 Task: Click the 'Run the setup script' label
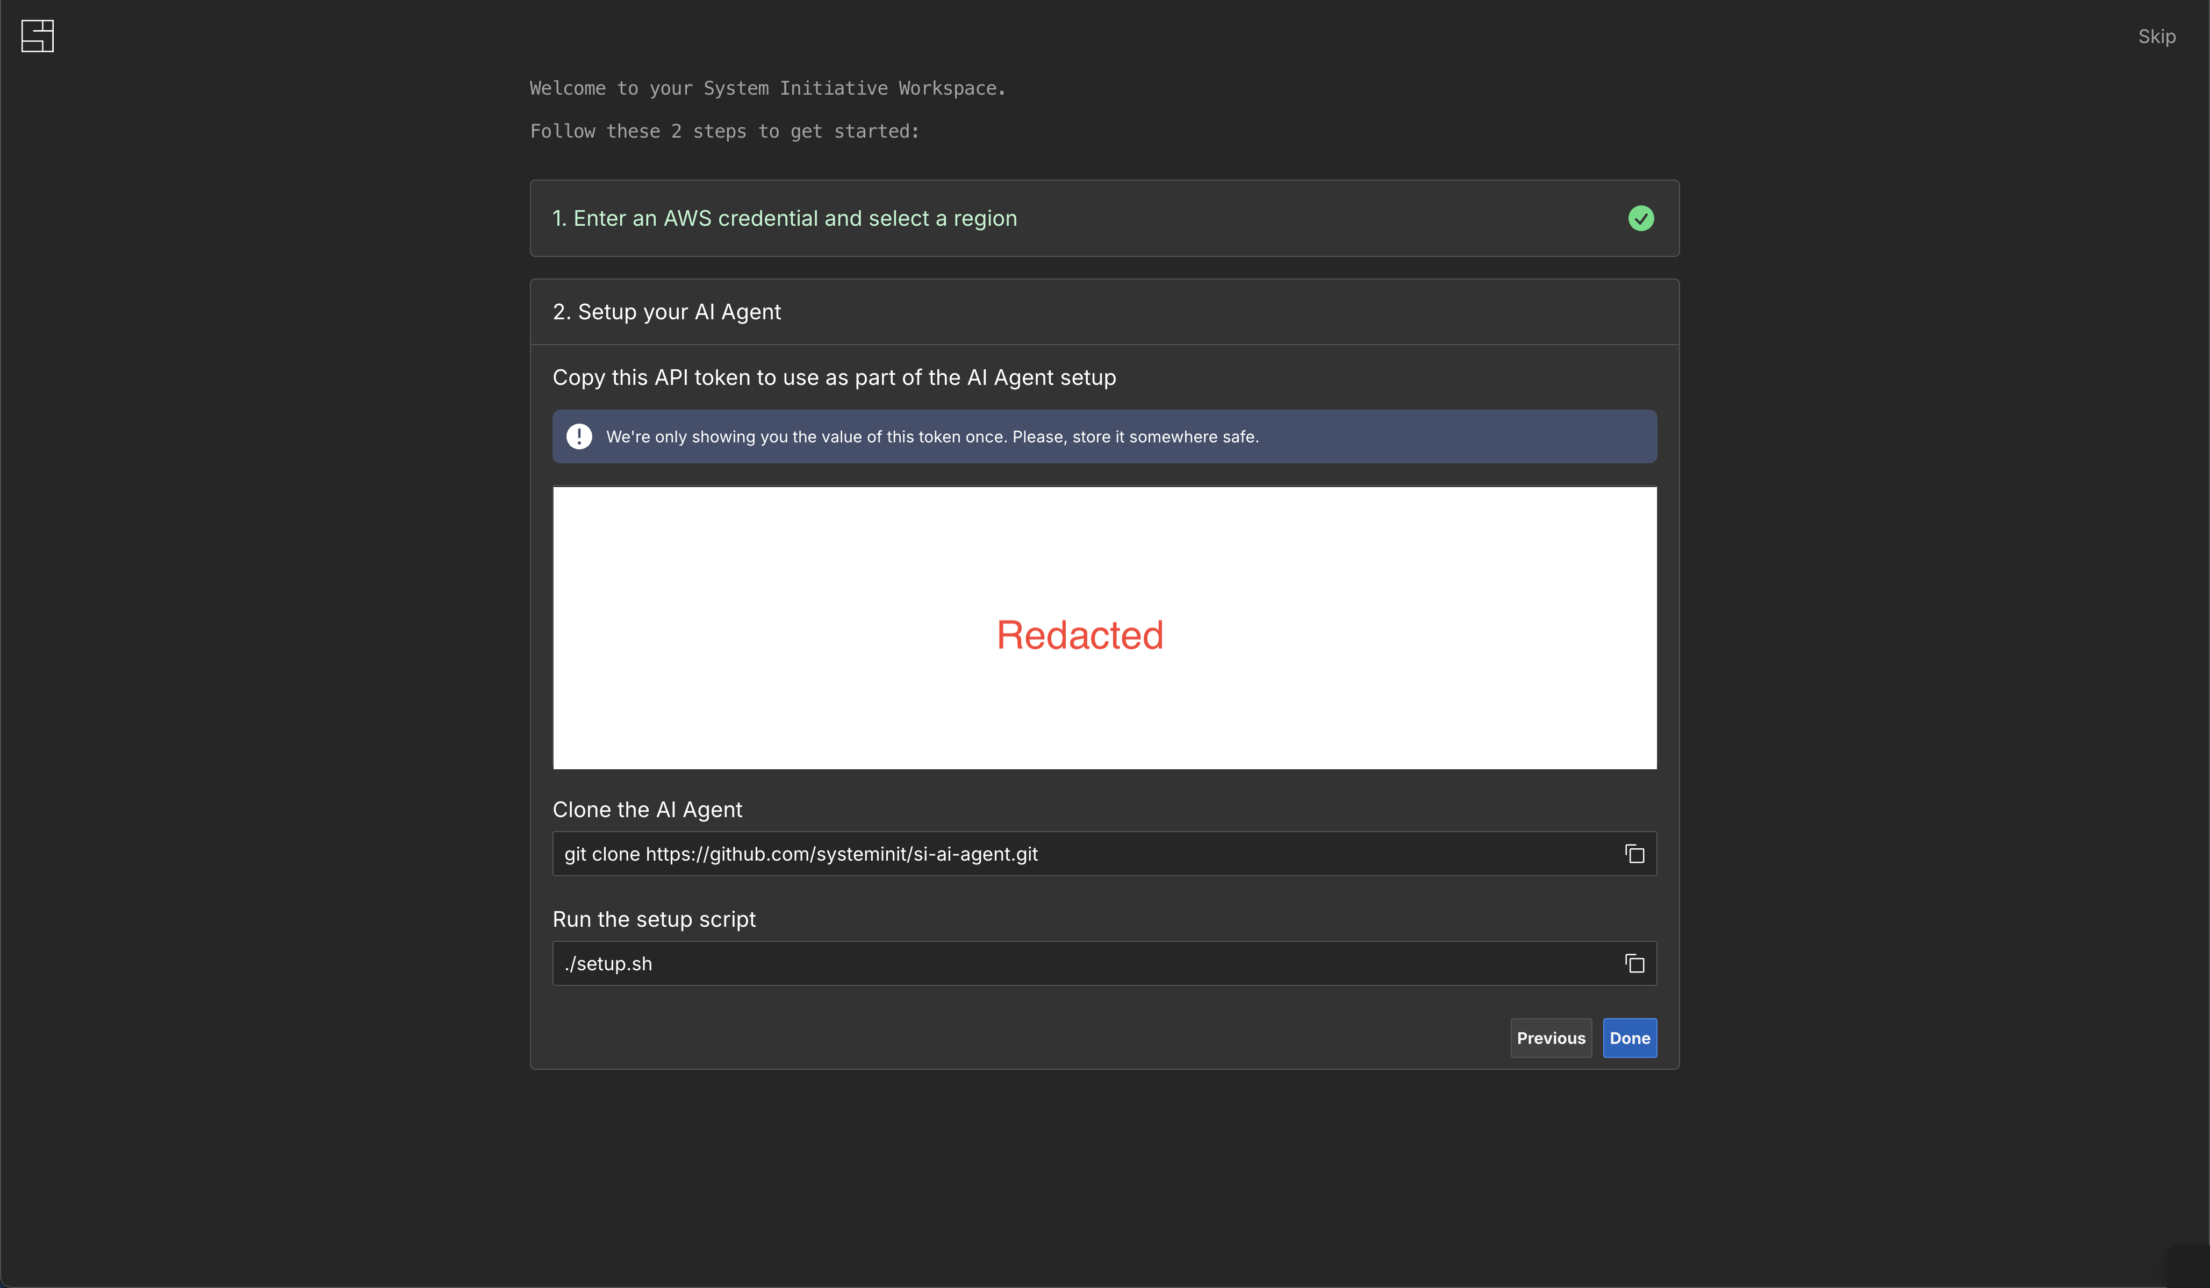(654, 919)
